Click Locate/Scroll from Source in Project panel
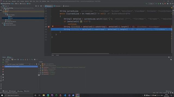This screenshot has width=174, height=97. (x=36, y=6)
